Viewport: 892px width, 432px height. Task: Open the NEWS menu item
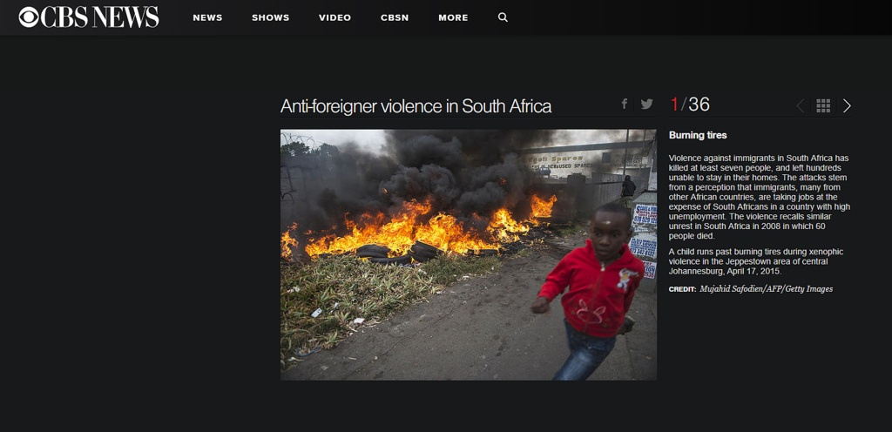(207, 17)
